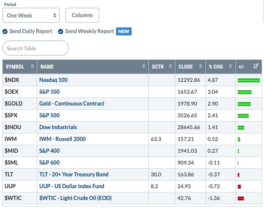Click the Columns button

tap(82, 15)
